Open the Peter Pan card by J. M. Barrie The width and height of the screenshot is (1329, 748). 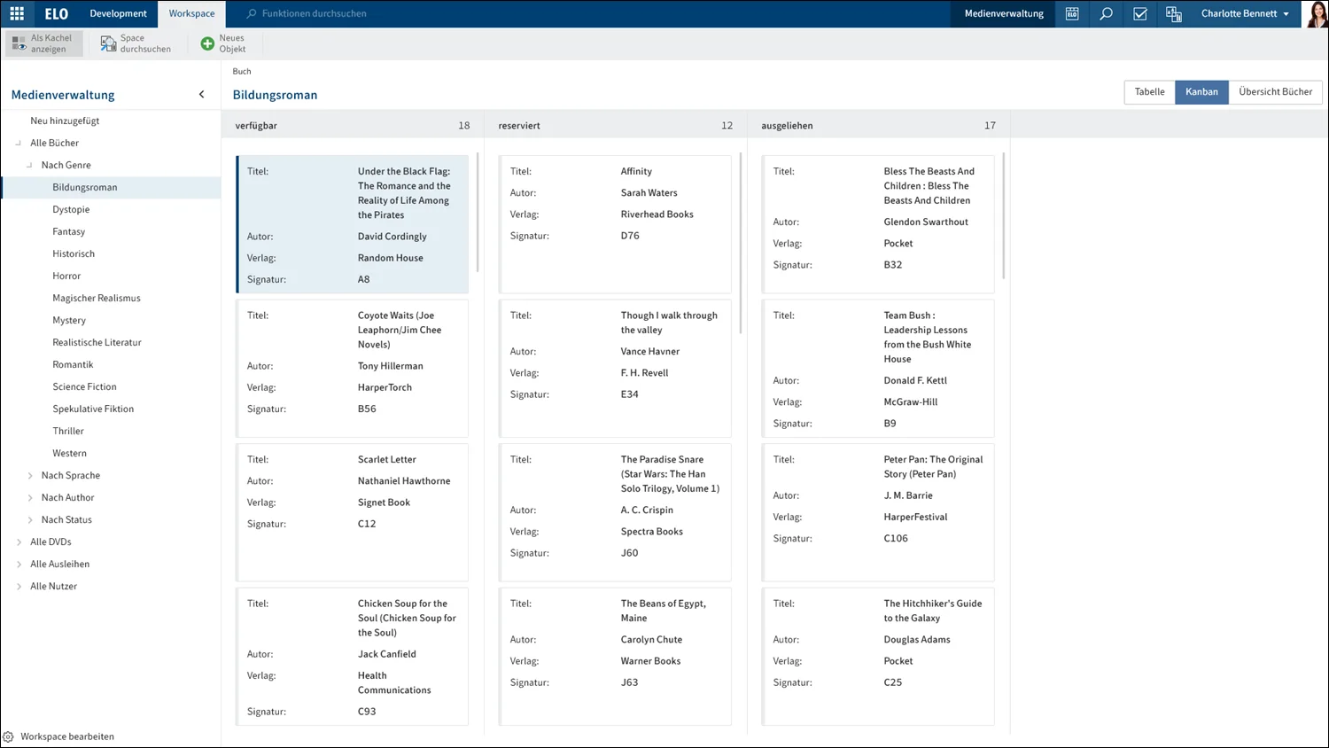pyautogui.click(x=878, y=512)
